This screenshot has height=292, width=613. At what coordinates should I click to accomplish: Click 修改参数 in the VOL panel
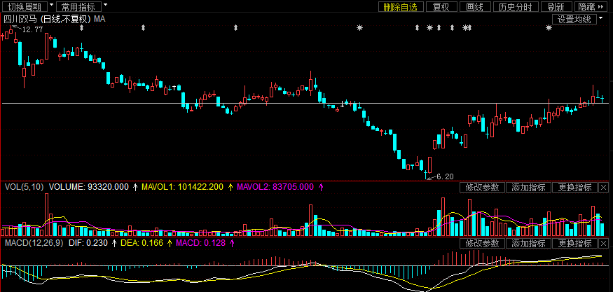(x=482, y=188)
